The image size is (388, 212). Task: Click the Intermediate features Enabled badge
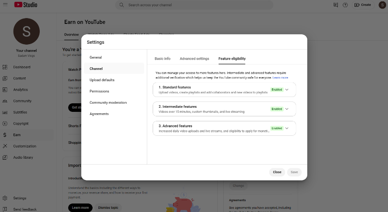click(276, 109)
